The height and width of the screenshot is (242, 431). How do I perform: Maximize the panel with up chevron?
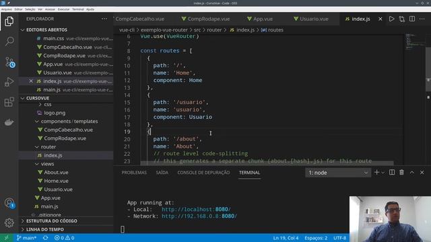click(x=411, y=173)
